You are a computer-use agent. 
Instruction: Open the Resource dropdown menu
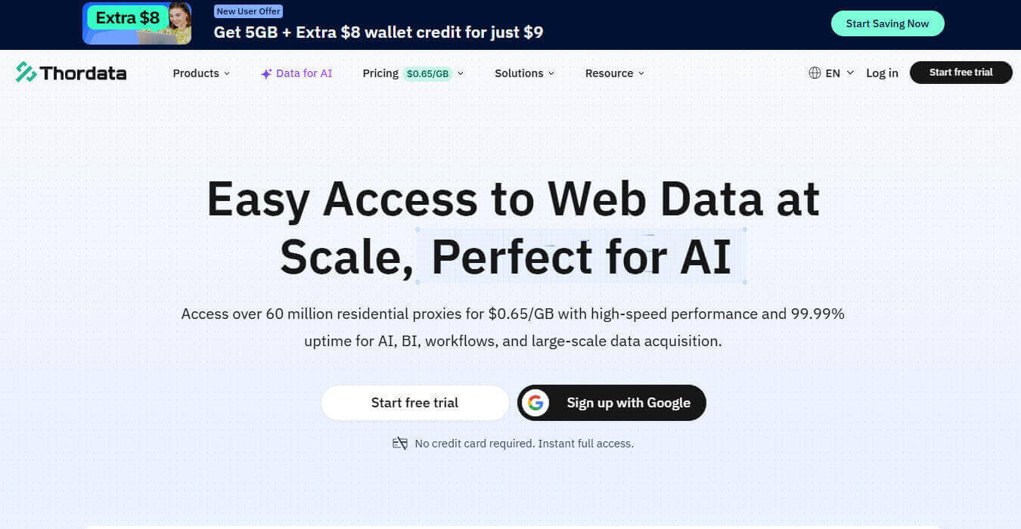(614, 73)
